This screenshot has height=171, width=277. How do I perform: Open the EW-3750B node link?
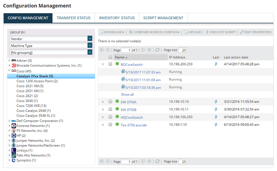click(129, 110)
